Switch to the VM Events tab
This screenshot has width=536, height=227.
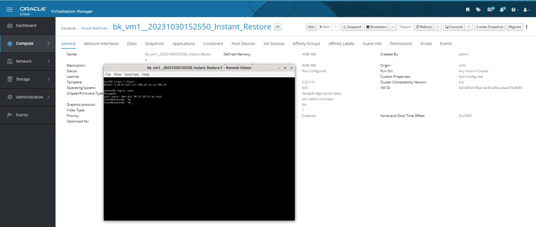click(446, 44)
